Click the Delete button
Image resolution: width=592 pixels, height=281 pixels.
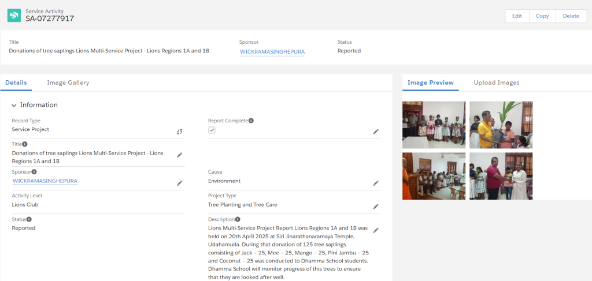[x=571, y=16]
